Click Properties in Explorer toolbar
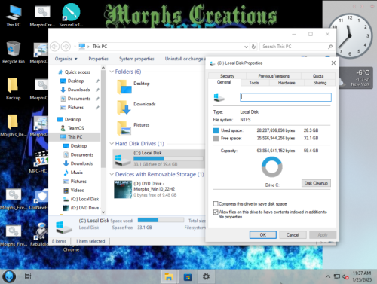The height and width of the screenshot is (284, 377). [98, 59]
